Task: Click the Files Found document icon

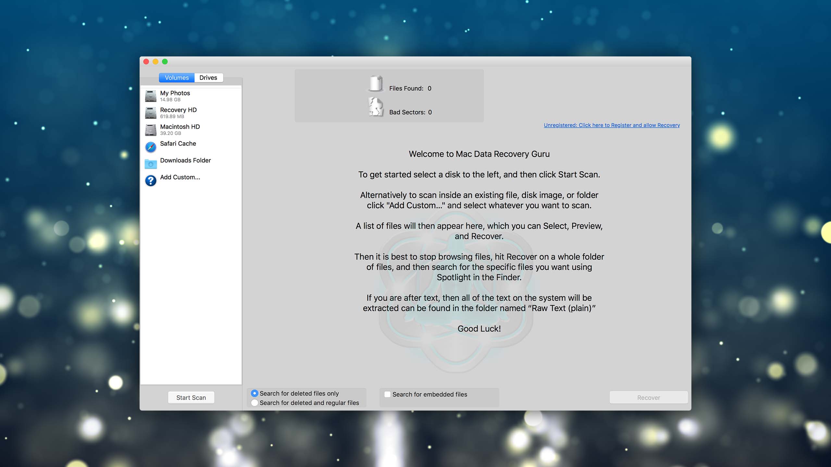Action: click(x=376, y=84)
